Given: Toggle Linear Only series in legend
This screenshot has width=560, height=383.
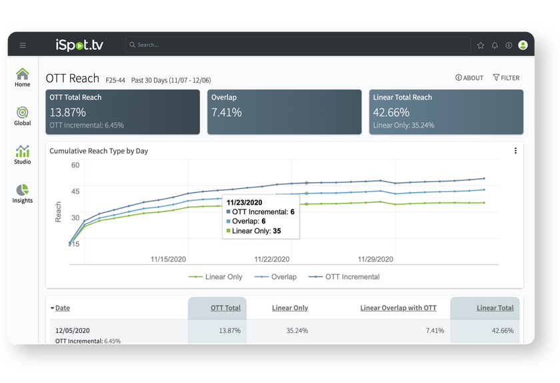Looking at the screenshot, I should 215,277.
